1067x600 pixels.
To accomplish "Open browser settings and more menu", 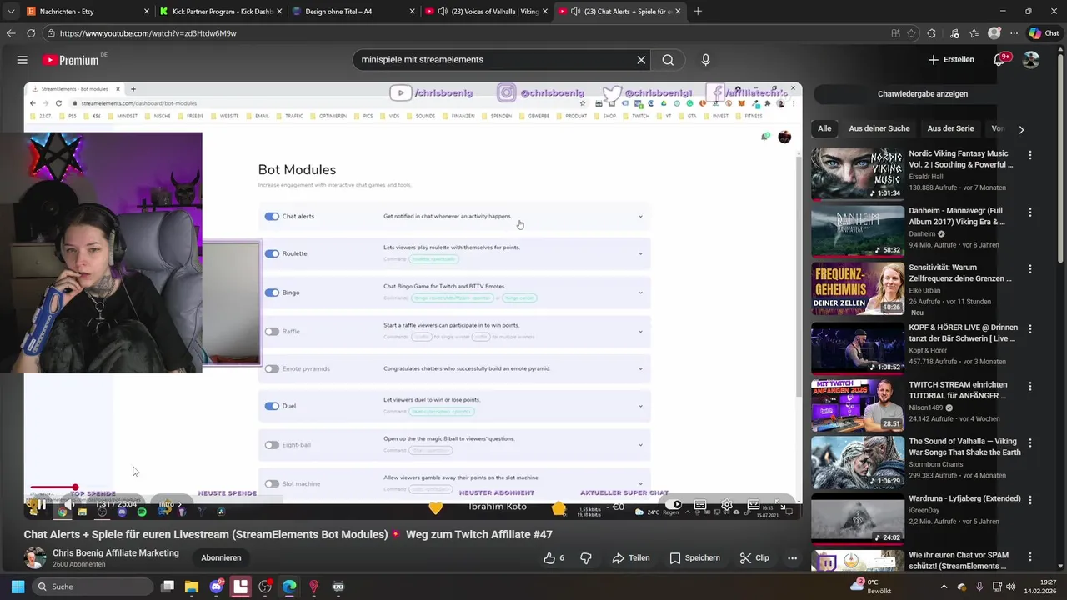I will pyautogui.click(x=1014, y=33).
